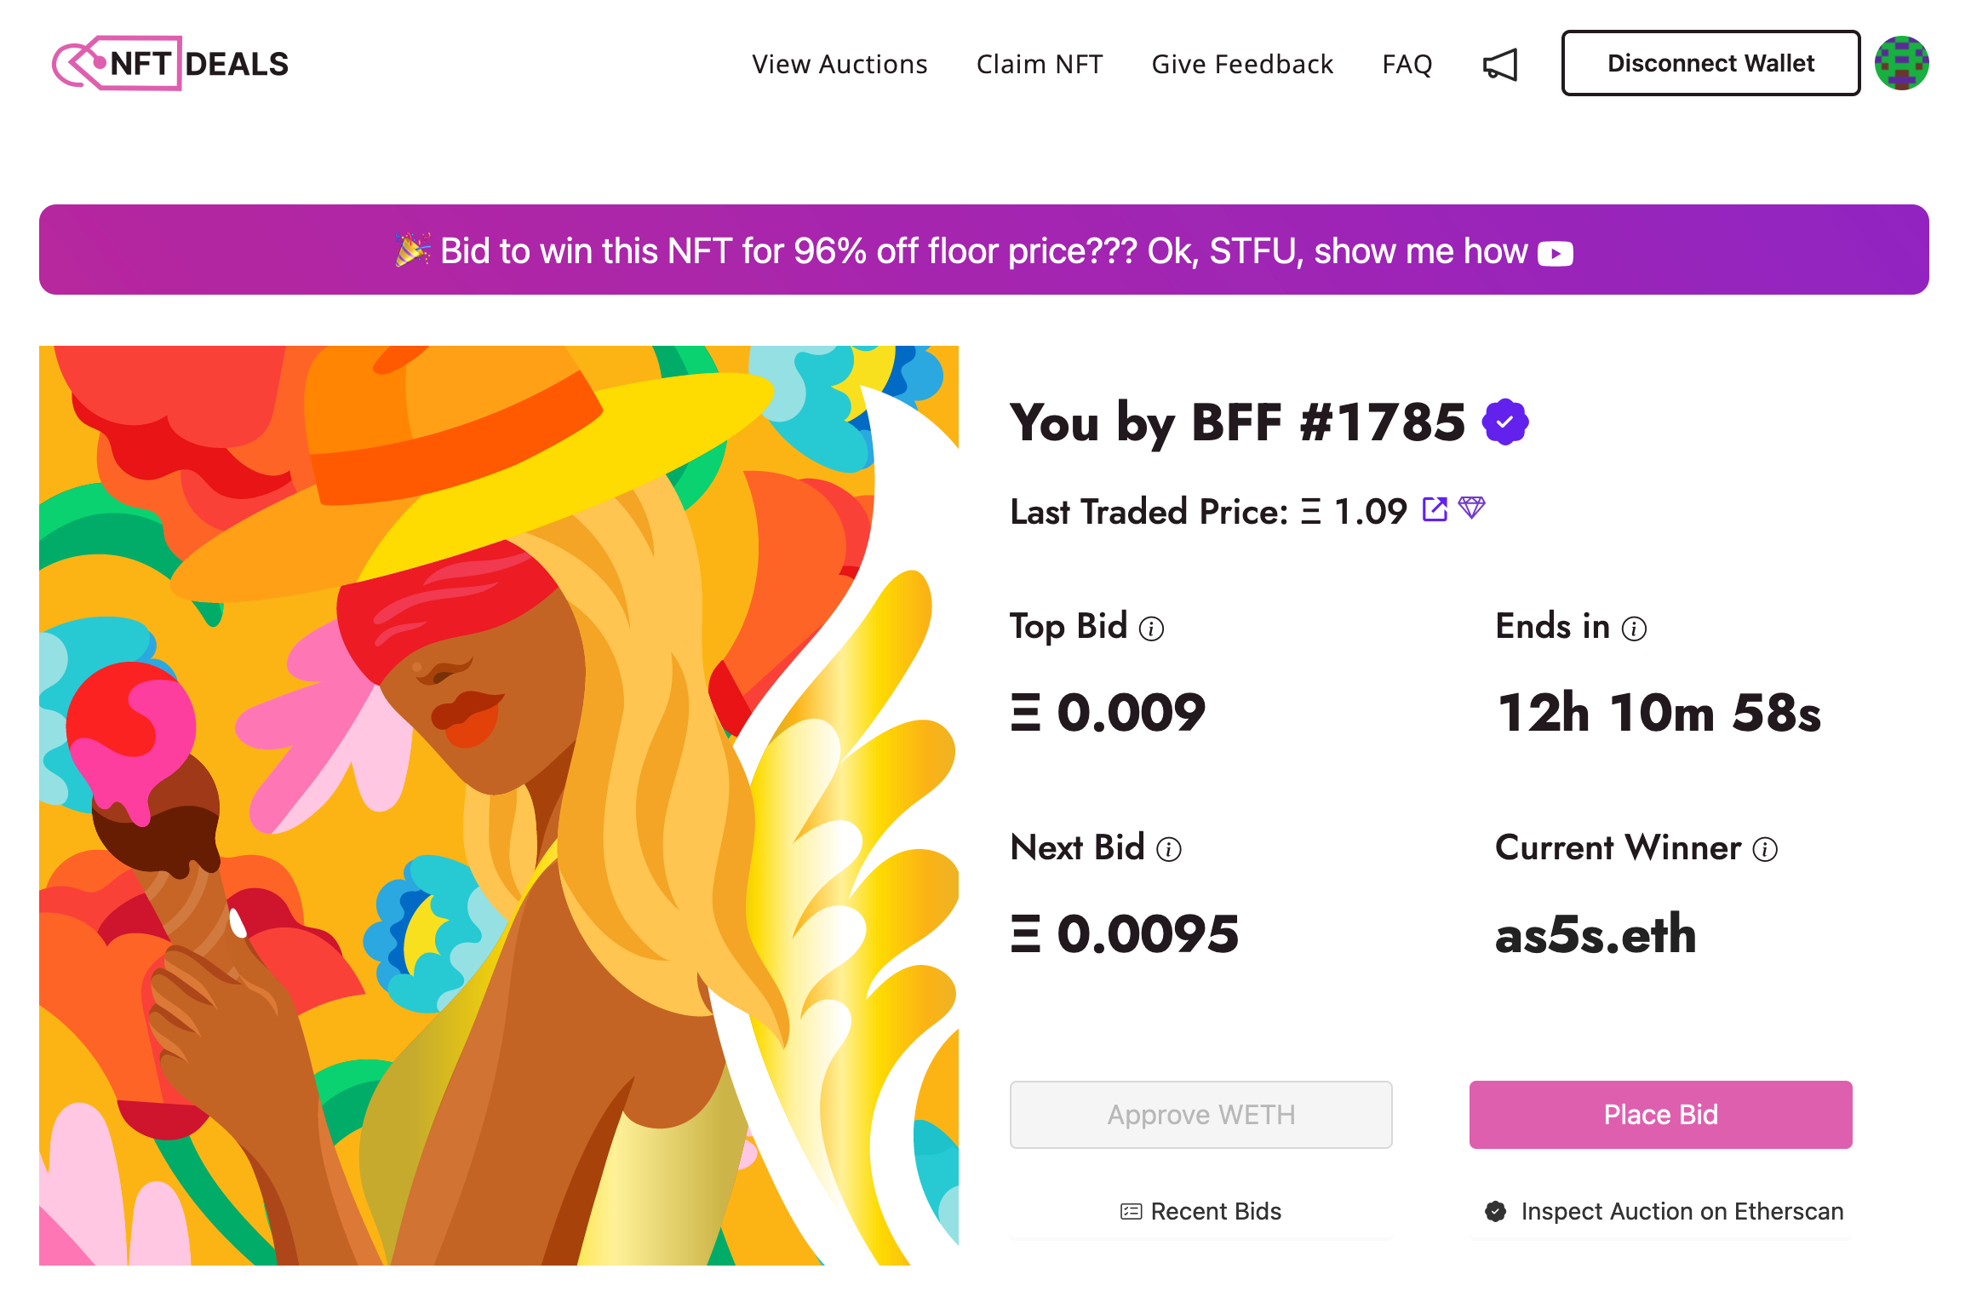This screenshot has height=1309, width=1971.
Task: Show Recent Bids list
Action: (1200, 1211)
